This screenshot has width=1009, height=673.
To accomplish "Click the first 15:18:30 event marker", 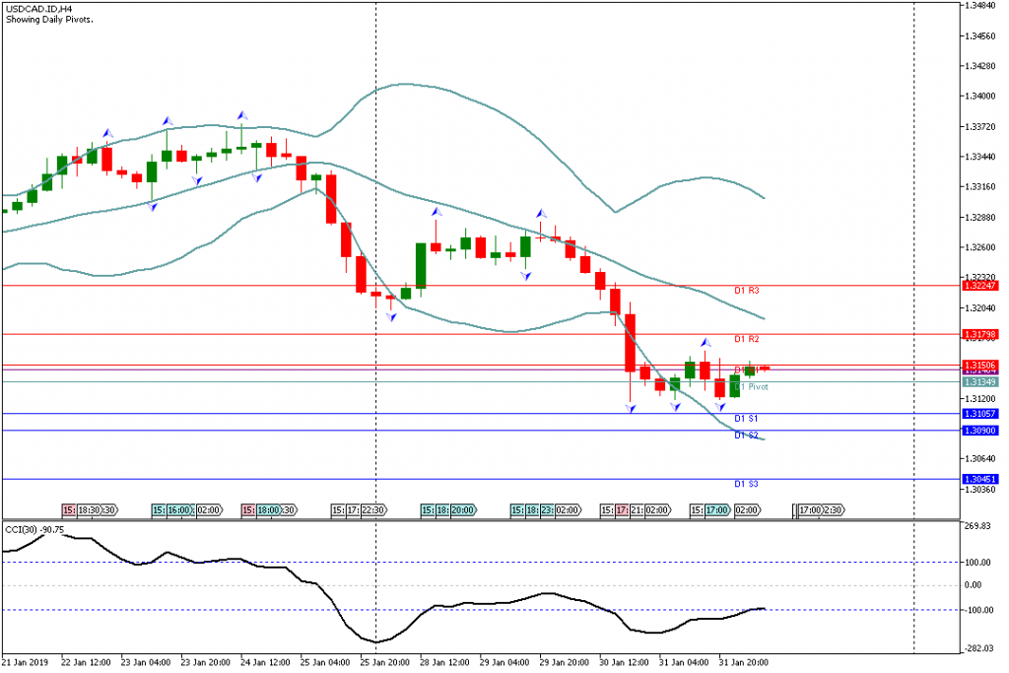I will [x=91, y=510].
